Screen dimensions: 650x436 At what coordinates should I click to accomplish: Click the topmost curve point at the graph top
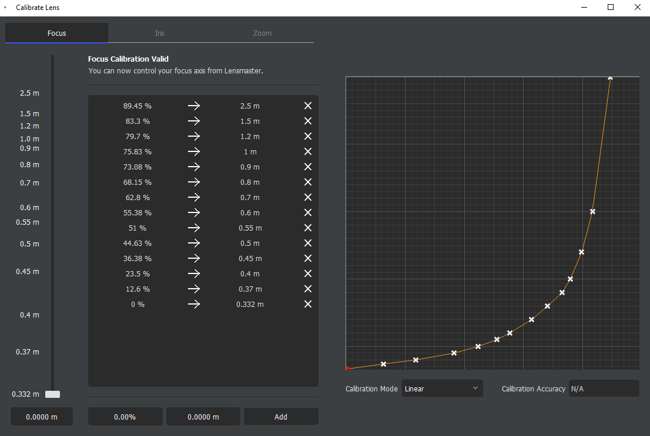point(610,78)
